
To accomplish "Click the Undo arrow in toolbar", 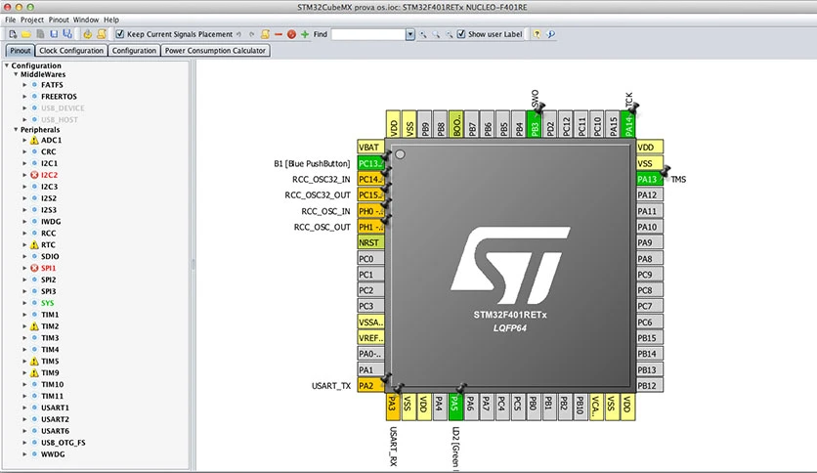I will [x=239, y=34].
